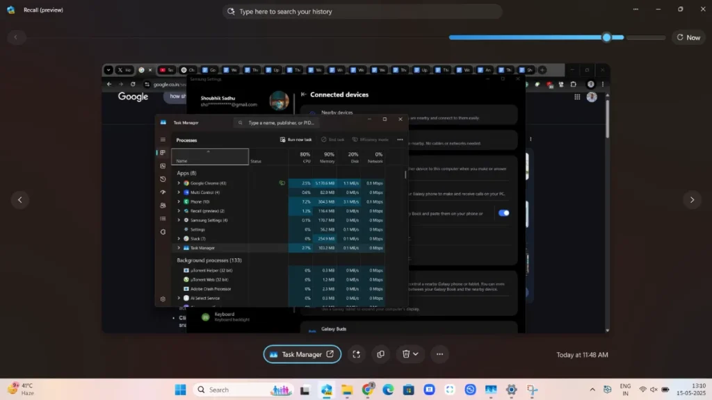This screenshot has width=712, height=400.
Task: Expand Multi Control (4) process group
Action: [179, 192]
